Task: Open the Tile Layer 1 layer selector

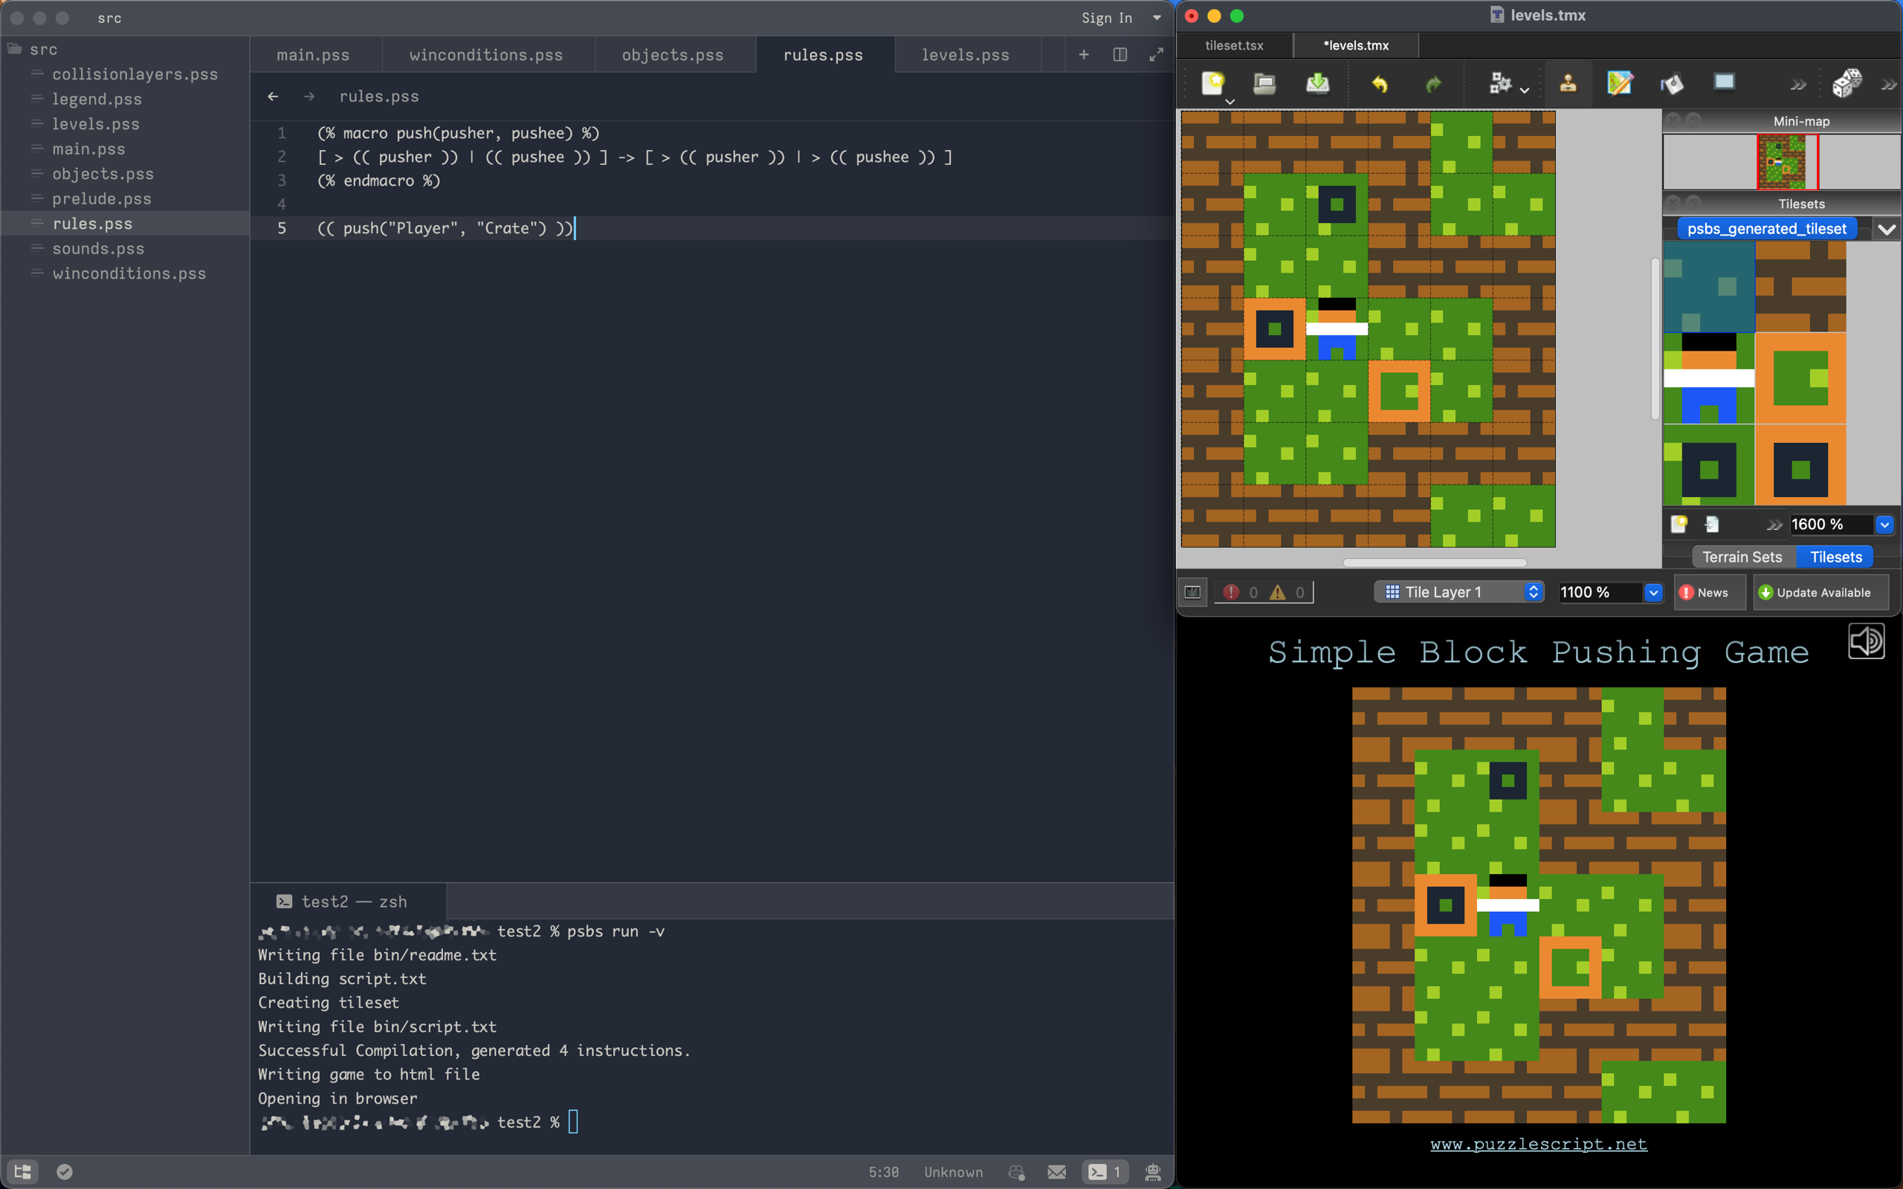Action: pos(1458,592)
